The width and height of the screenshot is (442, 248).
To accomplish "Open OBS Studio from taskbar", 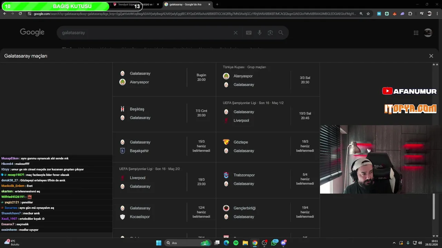I will click(x=265, y=243).
